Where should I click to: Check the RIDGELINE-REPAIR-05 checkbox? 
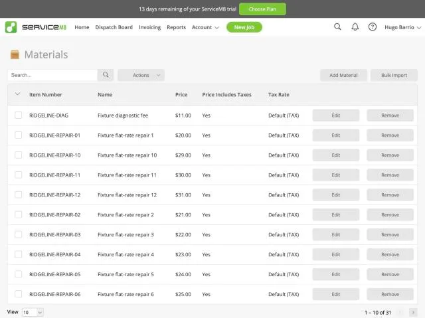19,274
